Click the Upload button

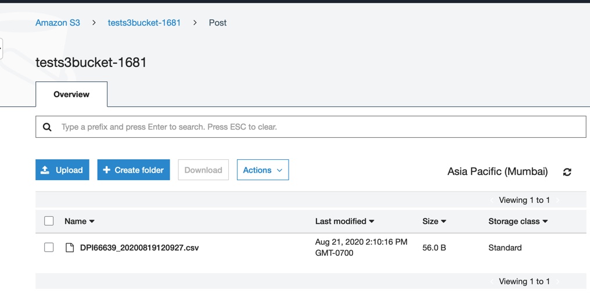[x=63, y=170]
